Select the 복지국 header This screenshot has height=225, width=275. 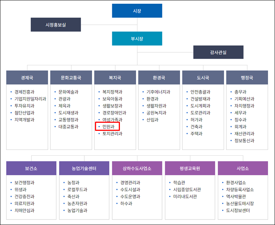[x=115, y=78]
